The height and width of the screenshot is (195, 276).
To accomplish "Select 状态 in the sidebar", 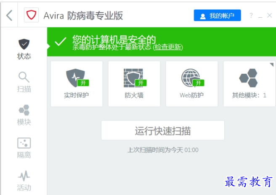I will coord(24,49).
